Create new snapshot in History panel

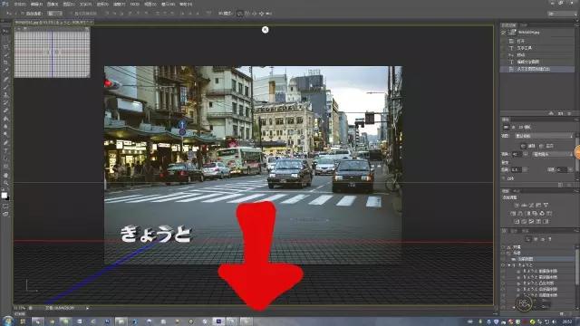[560, 113]
